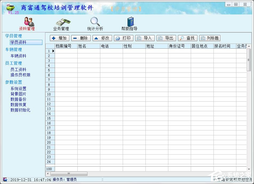Click the status bar globe icon
254x184 pixels.
tap(5, 179)
